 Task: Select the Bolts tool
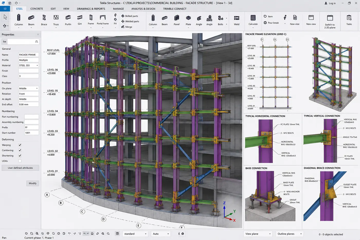tap(221, 20)
